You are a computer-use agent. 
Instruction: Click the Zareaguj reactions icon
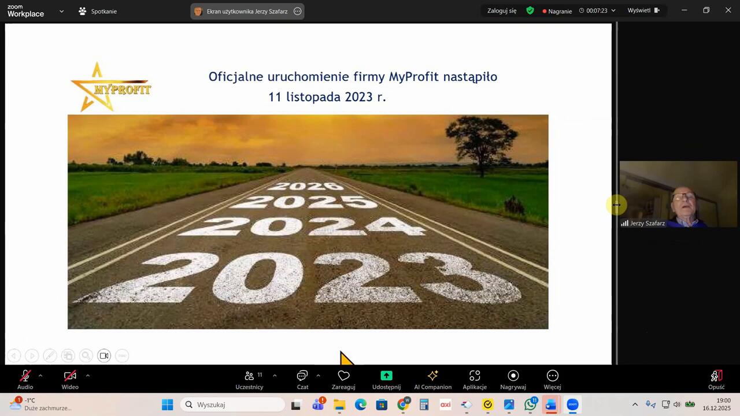pos(343,379)
